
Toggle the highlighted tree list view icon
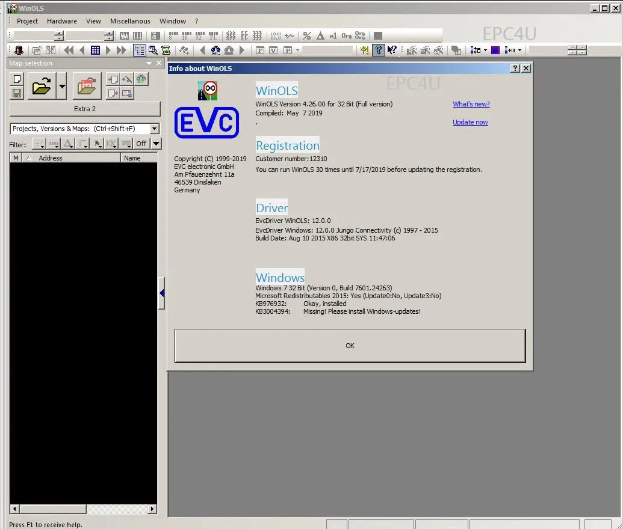point(140,50)
